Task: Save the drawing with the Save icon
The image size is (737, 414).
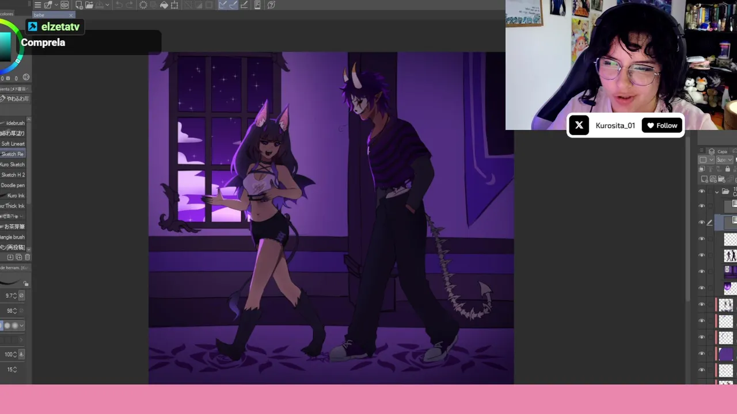Action: click(100, 5)
